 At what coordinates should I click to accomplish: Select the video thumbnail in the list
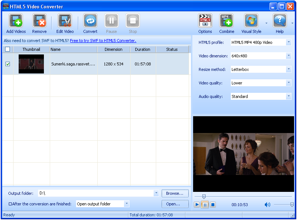coord(31,64)
